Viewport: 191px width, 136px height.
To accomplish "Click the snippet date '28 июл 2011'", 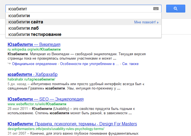I will 18,109.
